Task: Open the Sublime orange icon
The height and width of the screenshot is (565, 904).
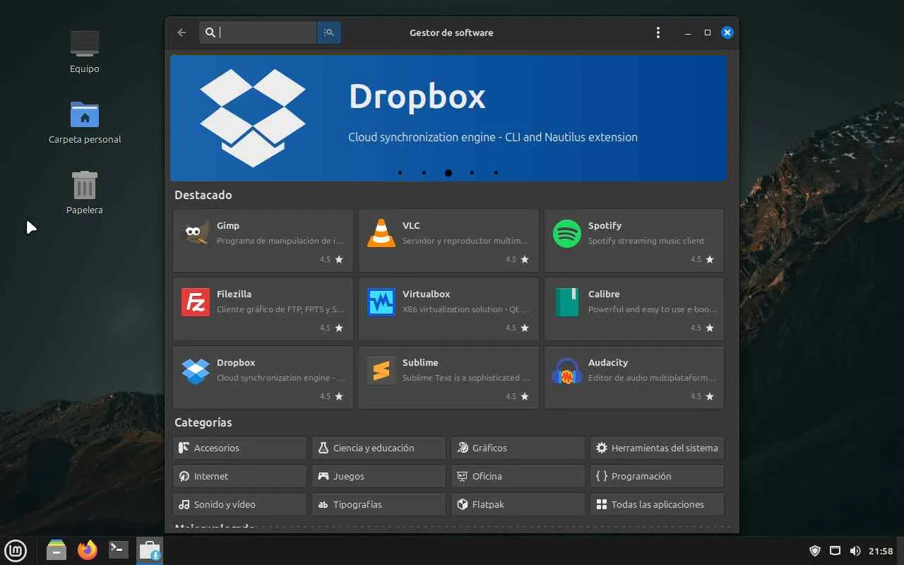Action: [381, 371]
